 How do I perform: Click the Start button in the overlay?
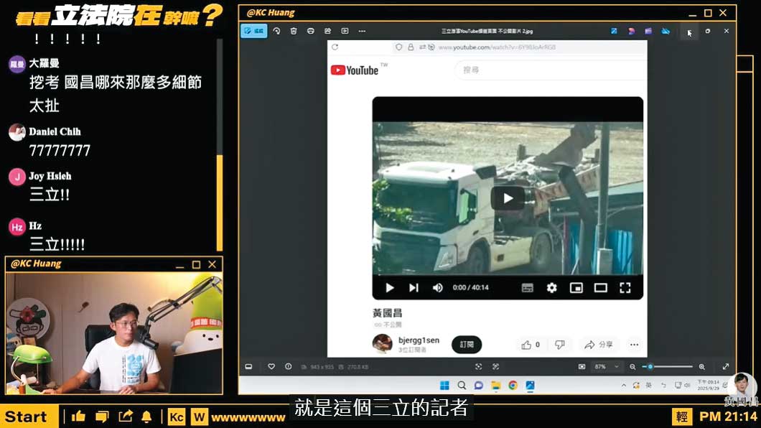click(27, 417)
